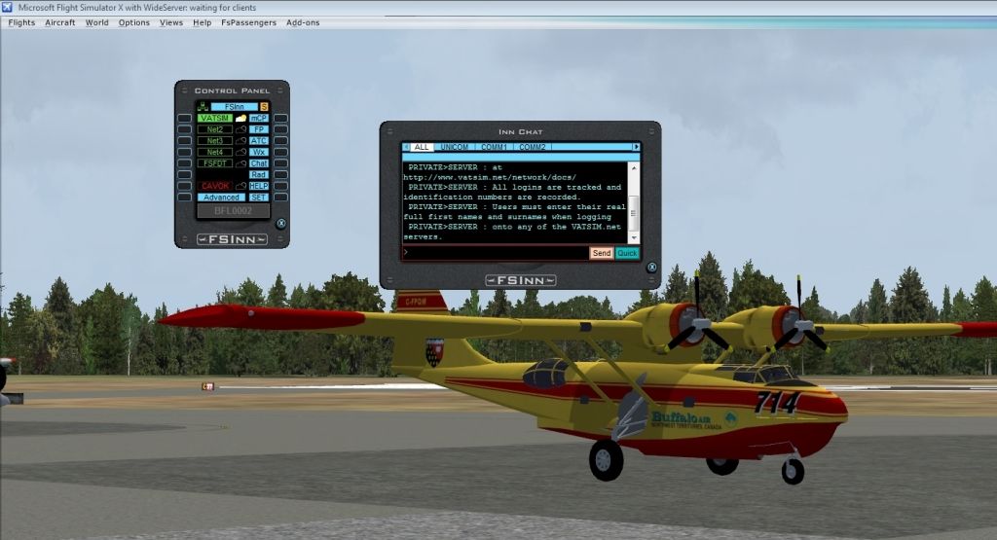Click the chat scrollbar thumb
This screenshot has width=997, height=540.
[633, 213]
